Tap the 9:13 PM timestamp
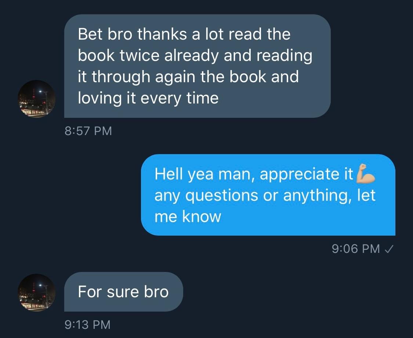This screenshot has height=338, width=413. coord(87,324)
